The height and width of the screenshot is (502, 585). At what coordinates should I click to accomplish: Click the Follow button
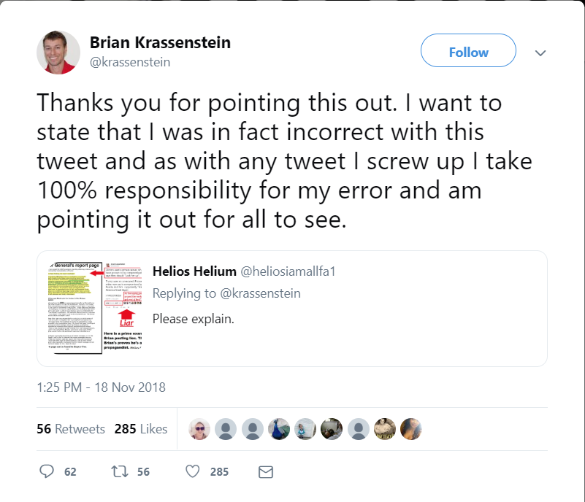[x=468, y=52]
